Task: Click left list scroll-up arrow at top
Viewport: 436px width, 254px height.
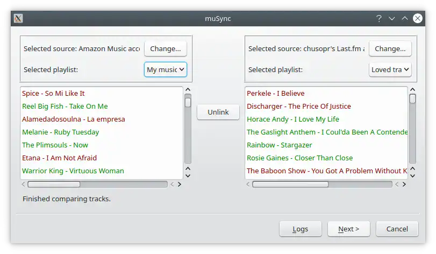Action: pyautogui.click(x=188, y=89)
